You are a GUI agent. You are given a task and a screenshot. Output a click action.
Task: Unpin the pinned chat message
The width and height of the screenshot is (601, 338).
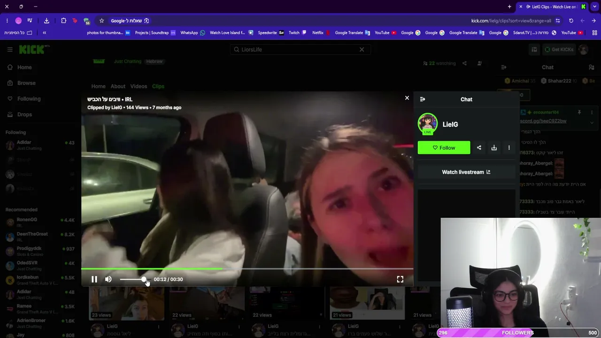(579, 113)
